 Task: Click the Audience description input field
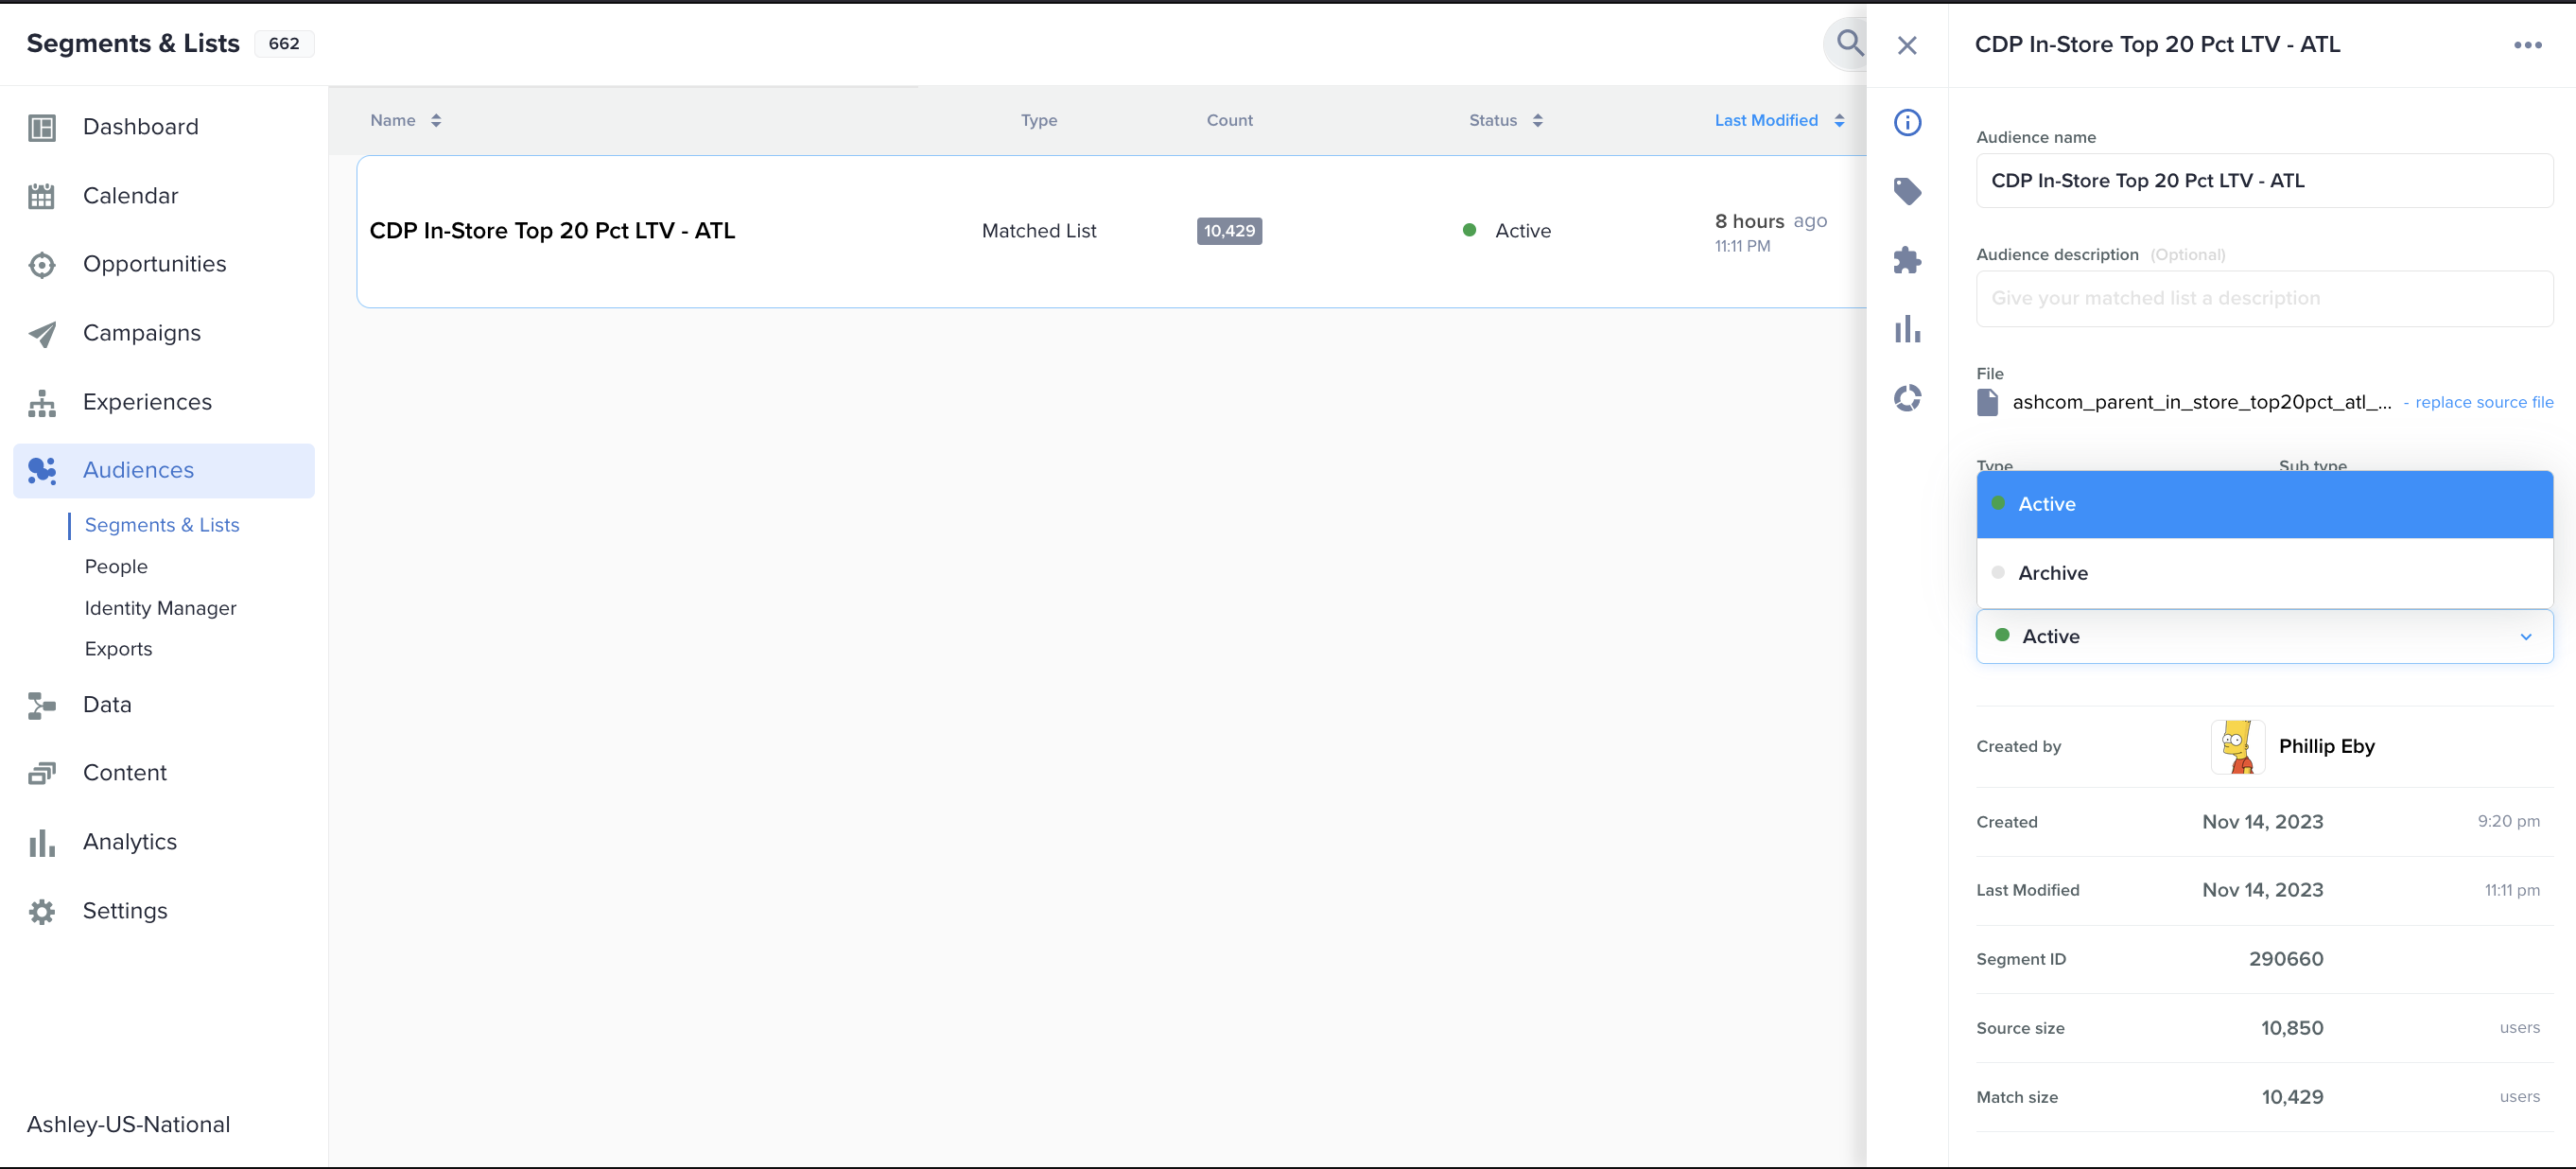[x=2263, y=298]
